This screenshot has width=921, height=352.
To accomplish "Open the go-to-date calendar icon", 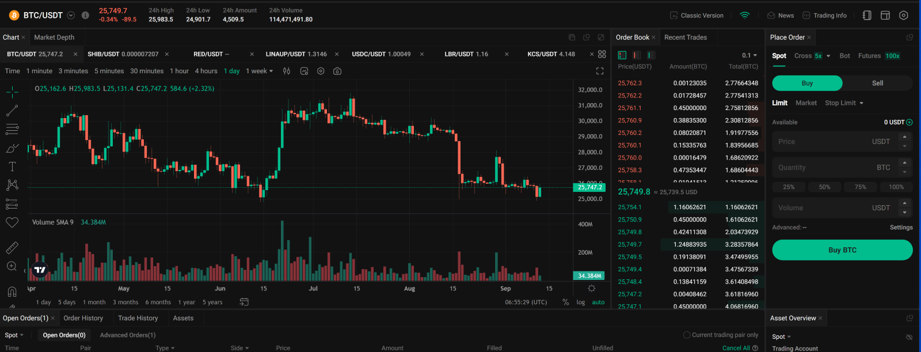I will tap(244, 302).
